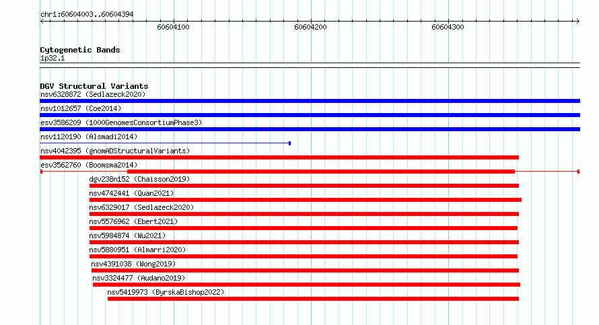Click the chr1:60604003..60604394 region label
Viewport: 599px width, 325px height.
point(87,15)
